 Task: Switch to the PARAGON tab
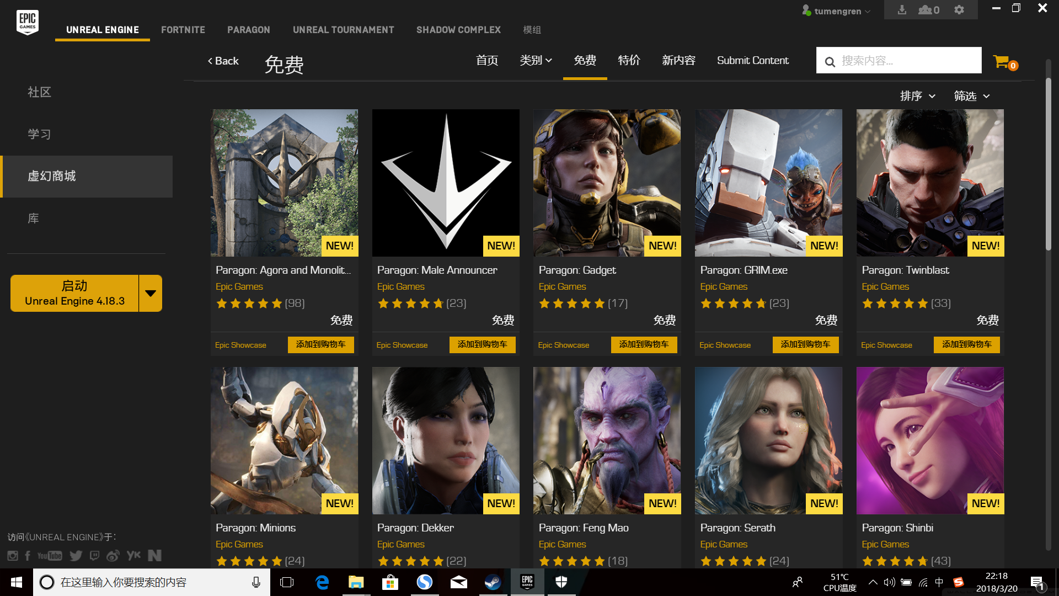(x=249, y=30)
